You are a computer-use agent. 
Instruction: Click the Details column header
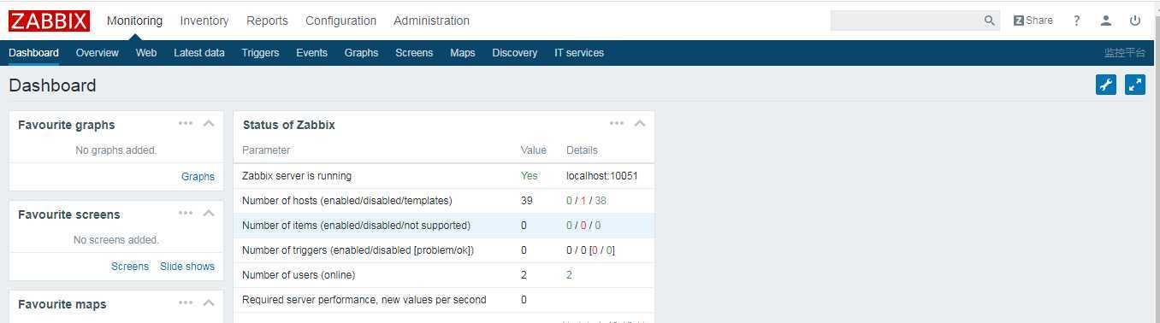pyautogui.click(x=582, y=150)
